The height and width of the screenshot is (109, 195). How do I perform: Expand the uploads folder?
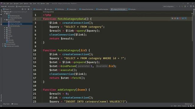click(x=5, y=36)
